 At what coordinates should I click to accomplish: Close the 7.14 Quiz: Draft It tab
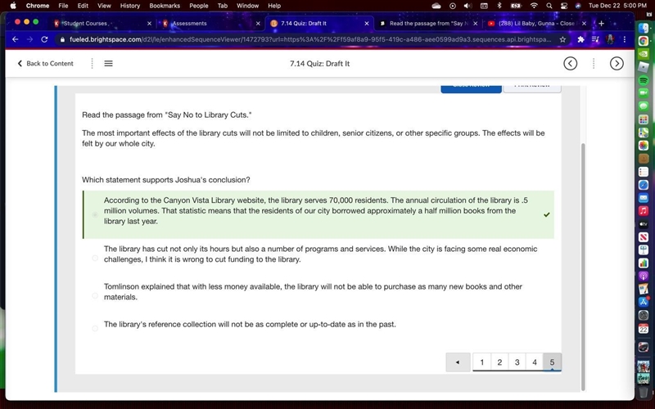pyautogui.click(x=366, y=24)
